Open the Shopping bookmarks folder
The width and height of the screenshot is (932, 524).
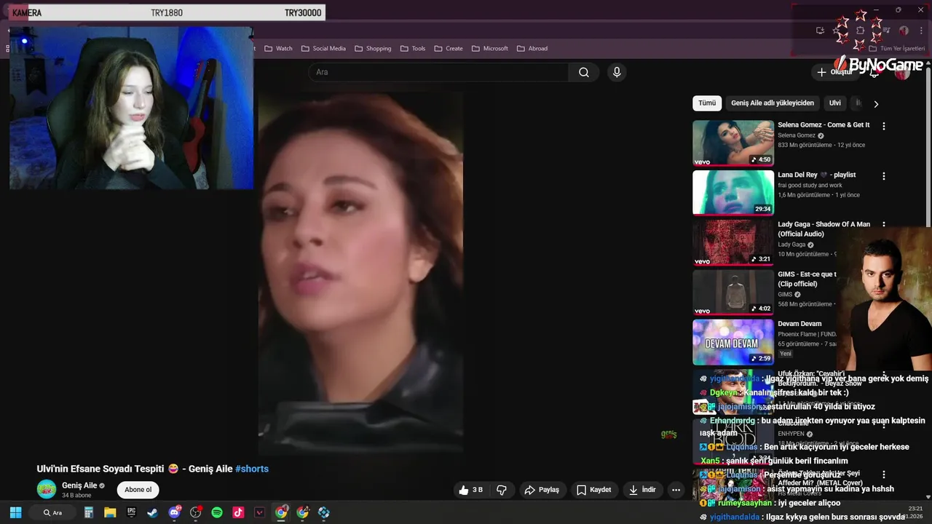pyautogui.click(x=373, y=49)
